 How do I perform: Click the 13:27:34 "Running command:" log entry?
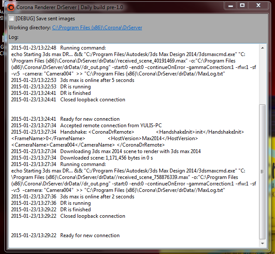click(59, 164)
